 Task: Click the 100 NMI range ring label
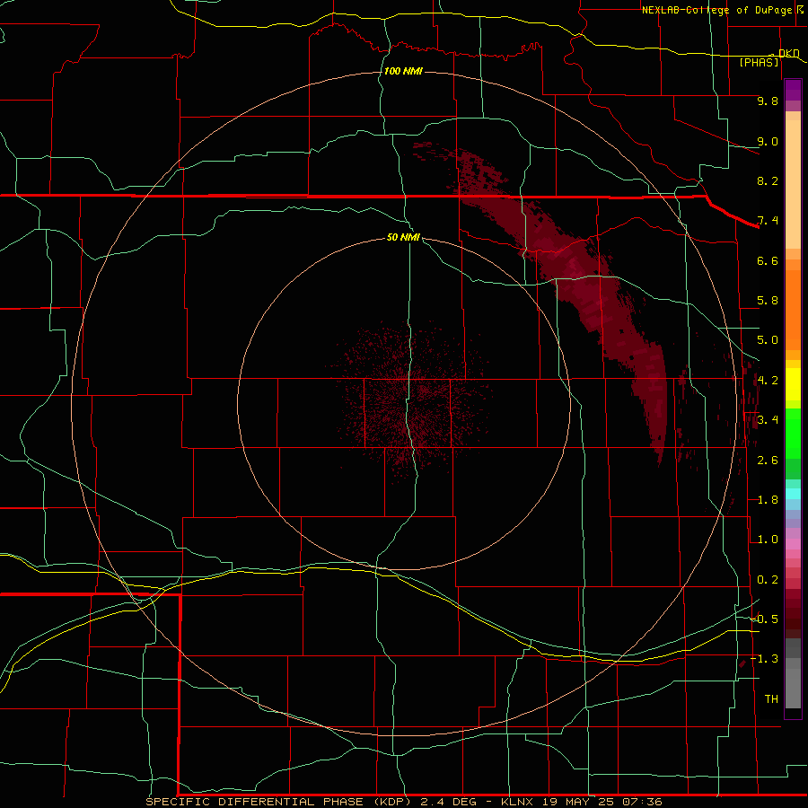(403, 71)
